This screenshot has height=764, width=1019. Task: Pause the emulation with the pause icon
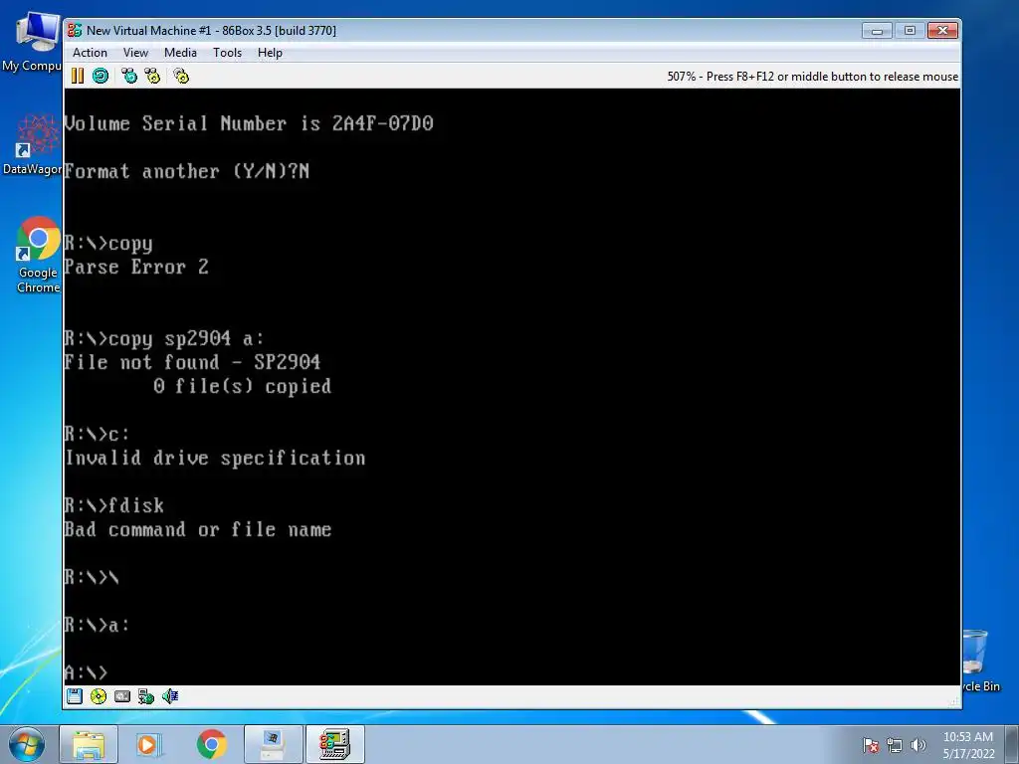pyautogui.click(x=78, y=76)
